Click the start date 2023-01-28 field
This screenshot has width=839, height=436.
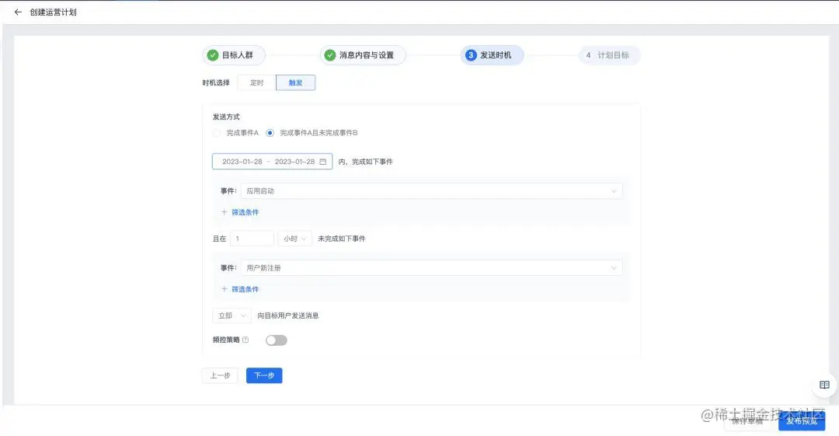pos(242,161)
